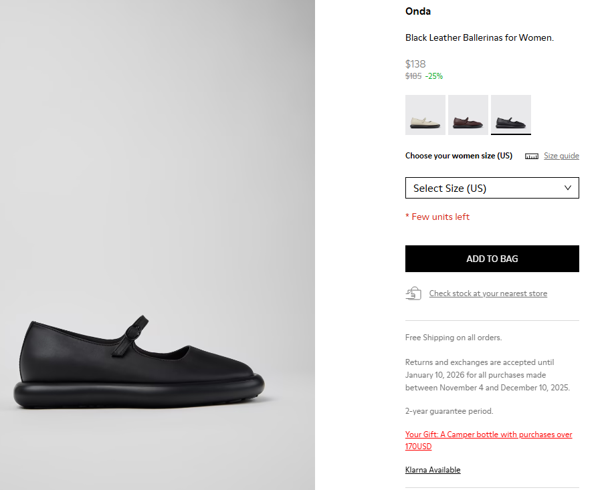Open the Size guide link
The height and width of the screenshot is (490, 602).
coord(561,156)
